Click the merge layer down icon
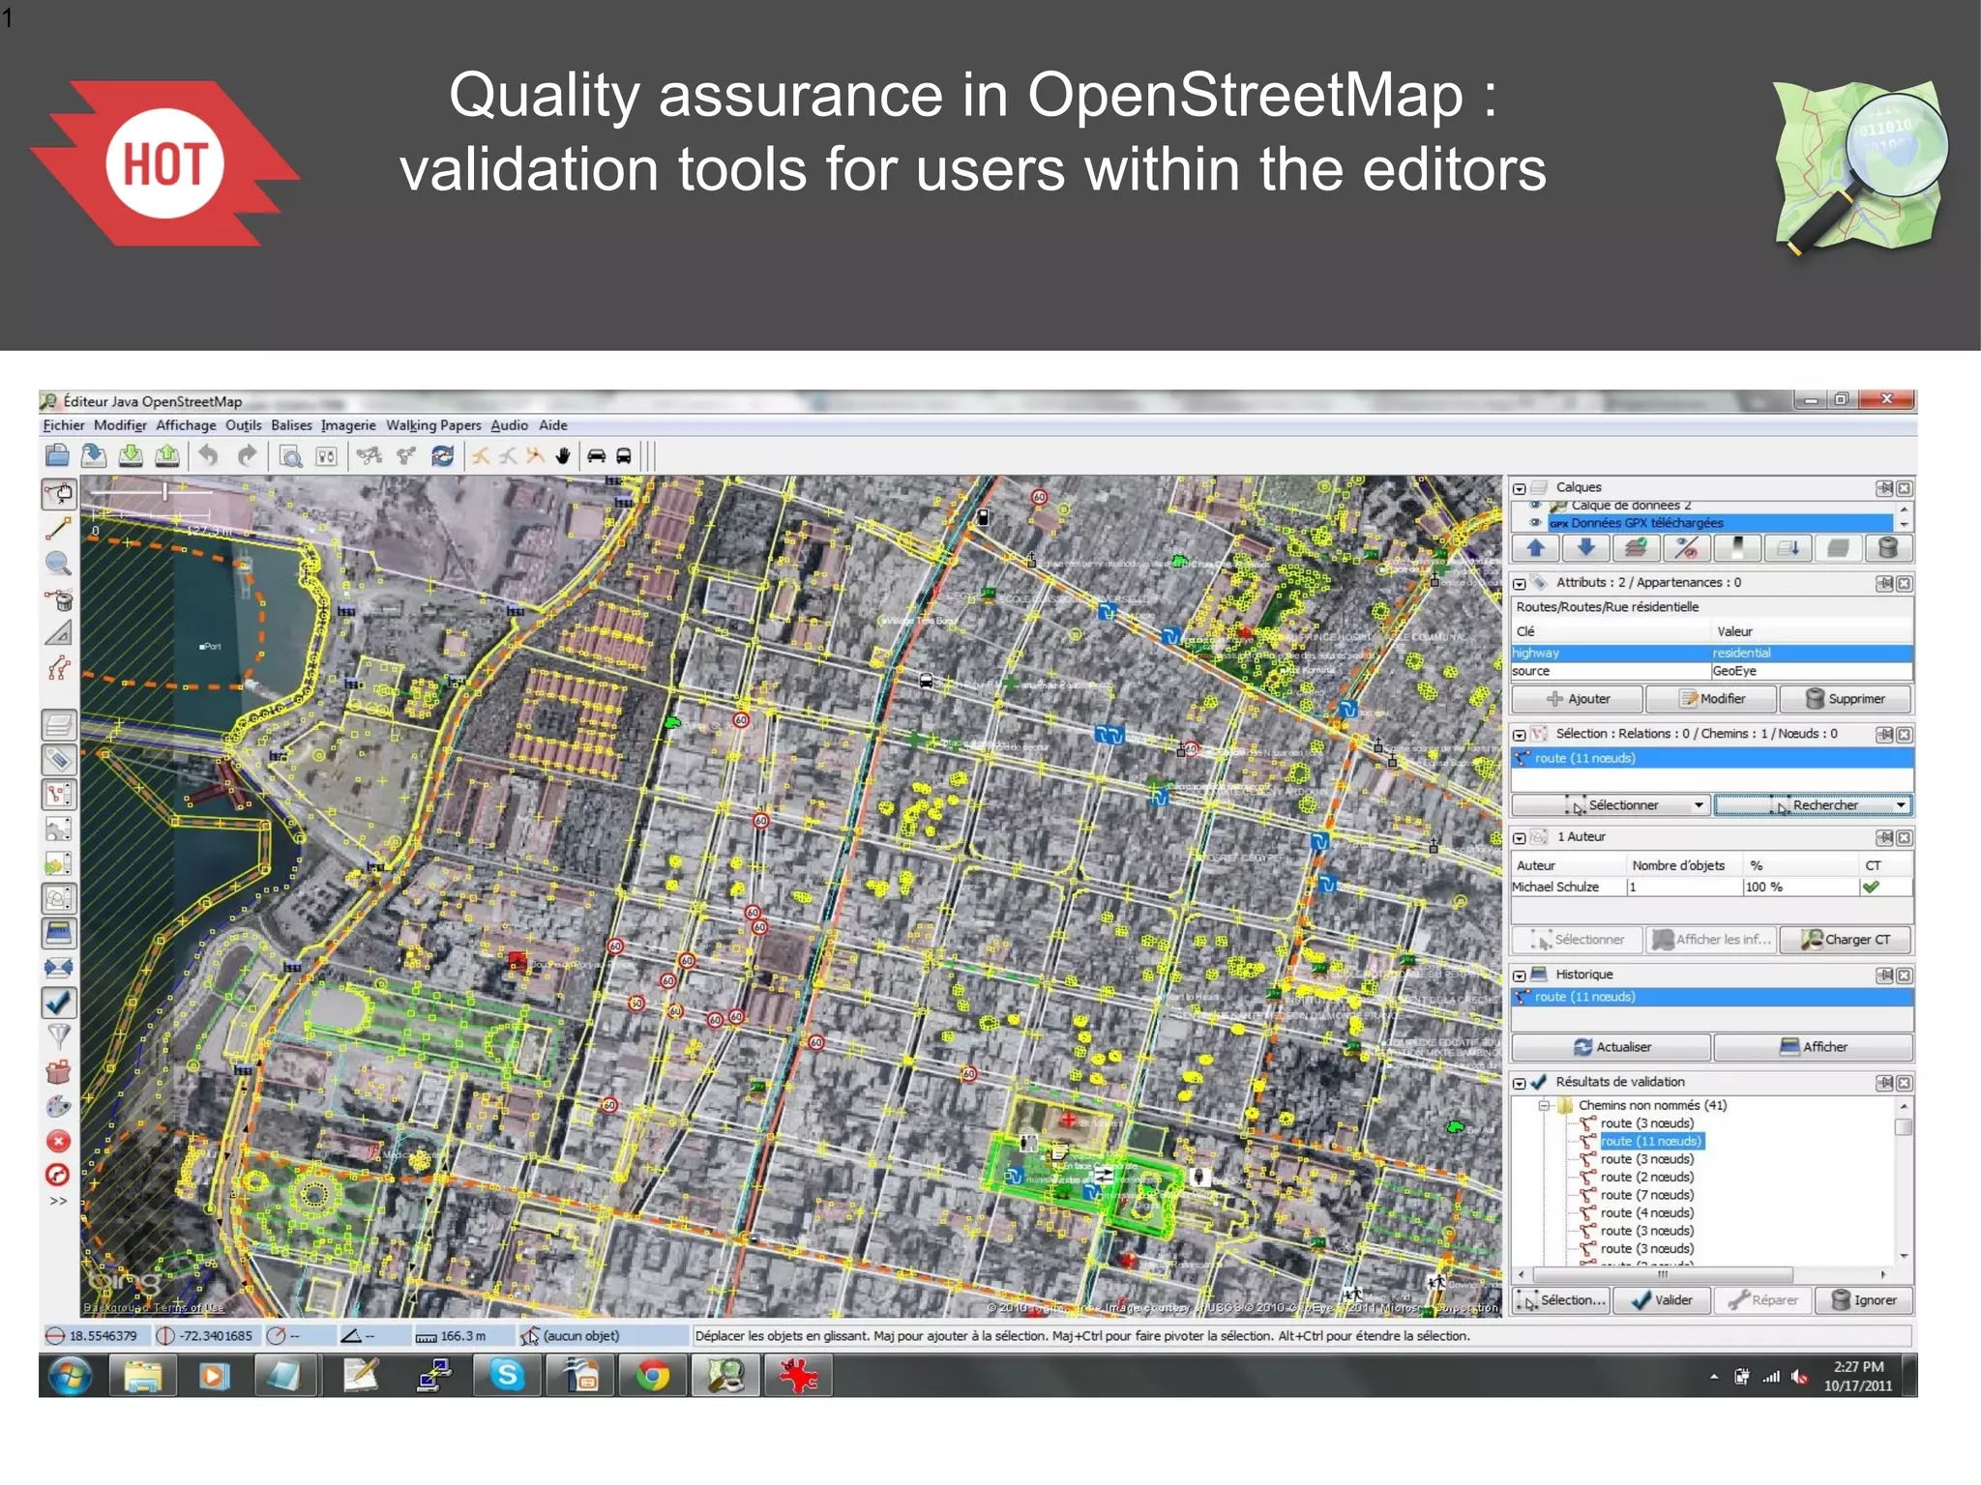1981x1485 pixels. pyautogui.click(x=1788, y=548)
